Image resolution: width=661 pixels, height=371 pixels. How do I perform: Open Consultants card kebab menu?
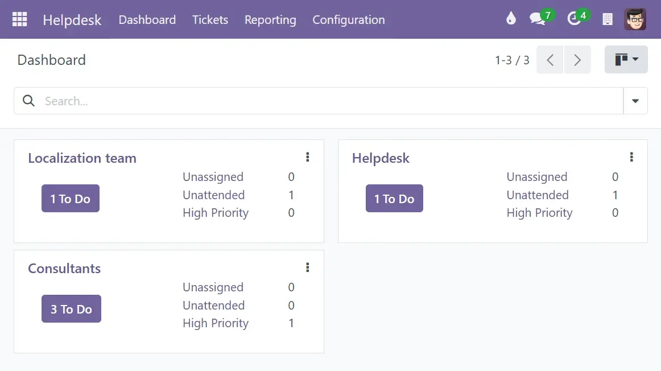[308, 267]
